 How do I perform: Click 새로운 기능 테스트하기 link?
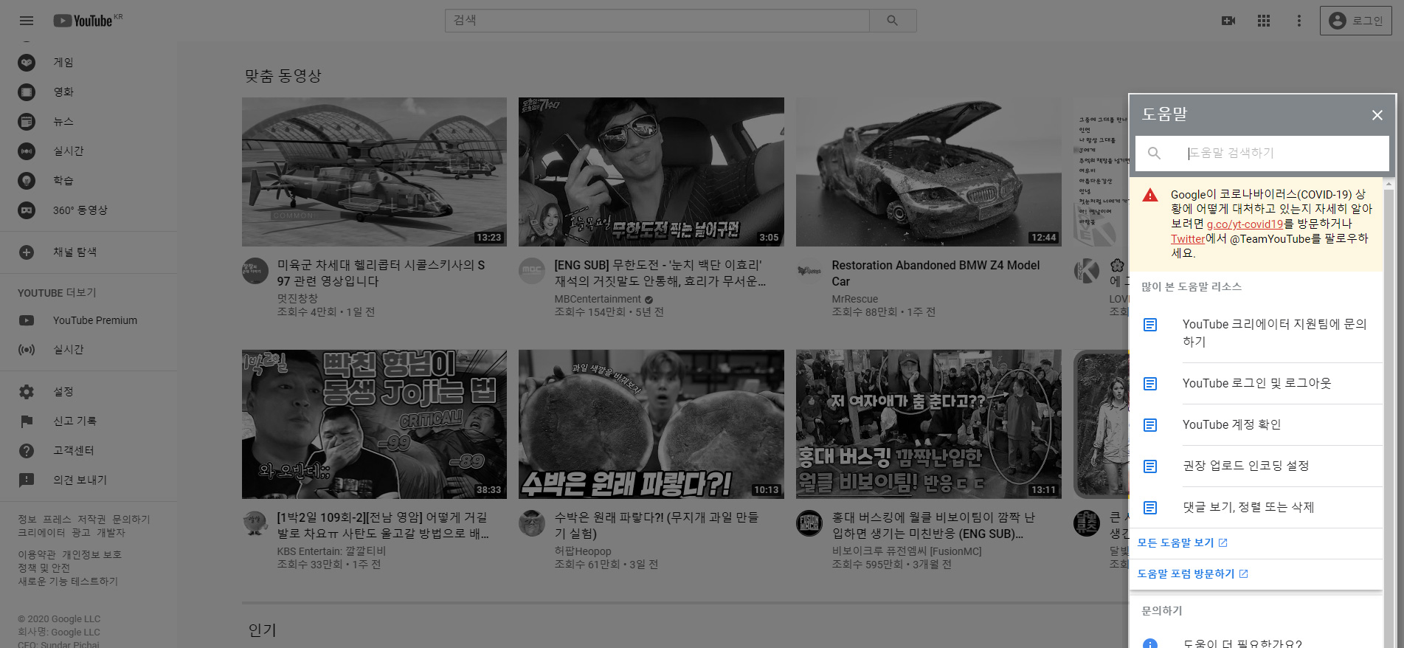point(68,582)
